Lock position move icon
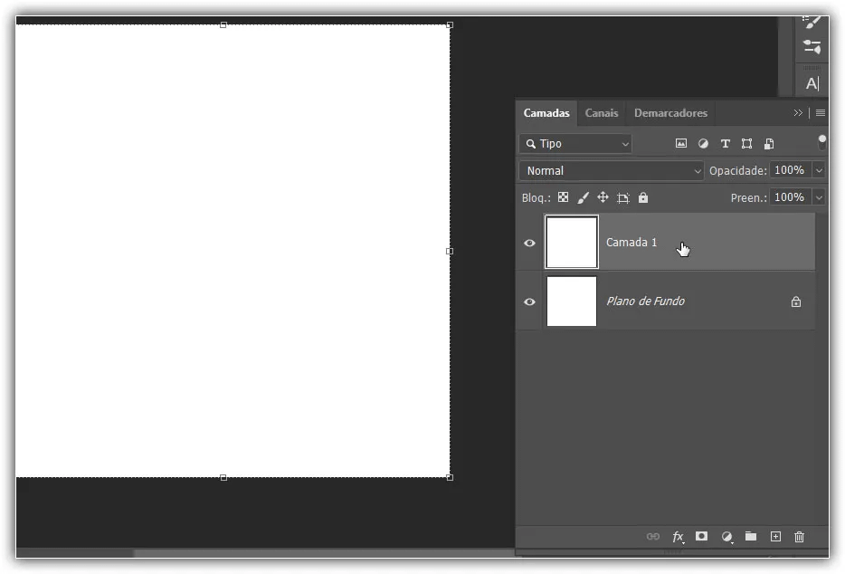 603,197
